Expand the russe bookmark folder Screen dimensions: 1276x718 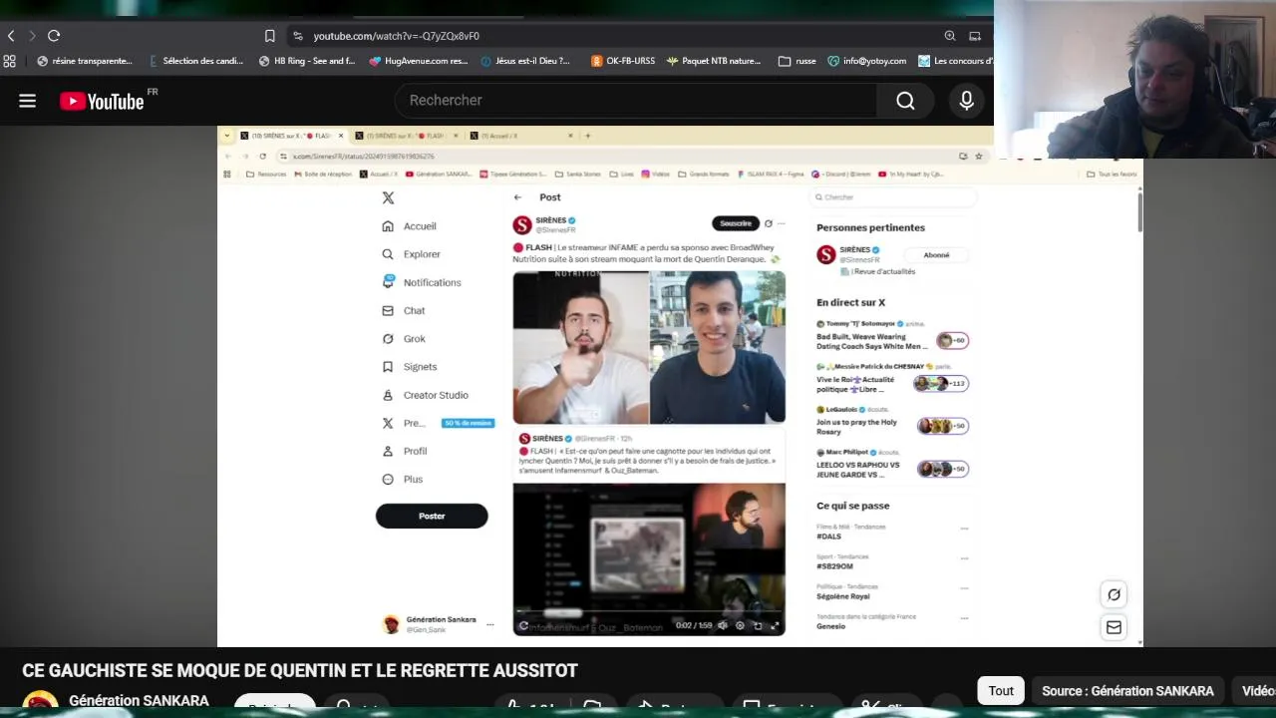[x=797, y=61]
